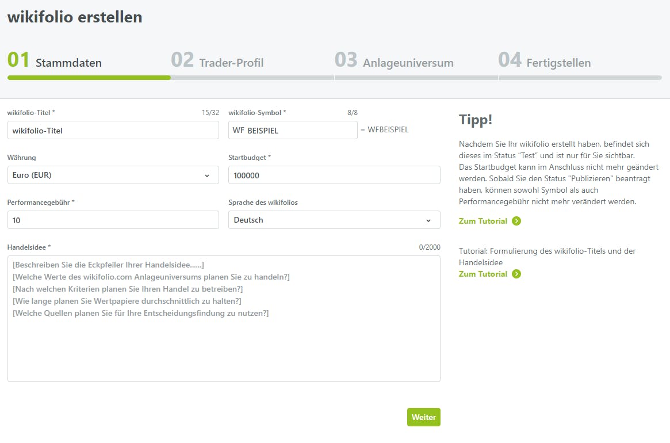This screenshot has height=443, width=670.
Task: Open the Zum Tutorial link for Handelsidee wording
Action: tap(483, 274)
